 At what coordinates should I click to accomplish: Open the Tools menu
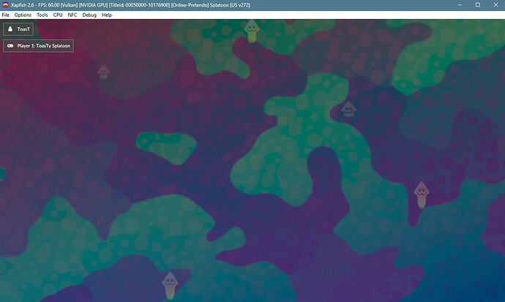pos(42,15)
